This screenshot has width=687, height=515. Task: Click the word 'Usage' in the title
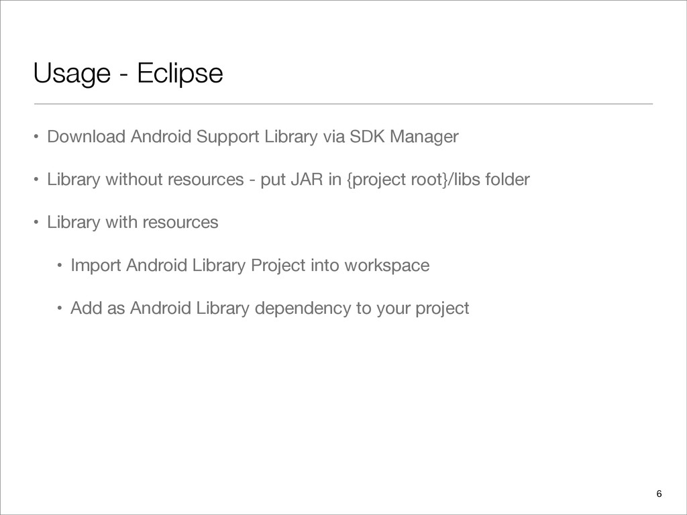[72, 74]
